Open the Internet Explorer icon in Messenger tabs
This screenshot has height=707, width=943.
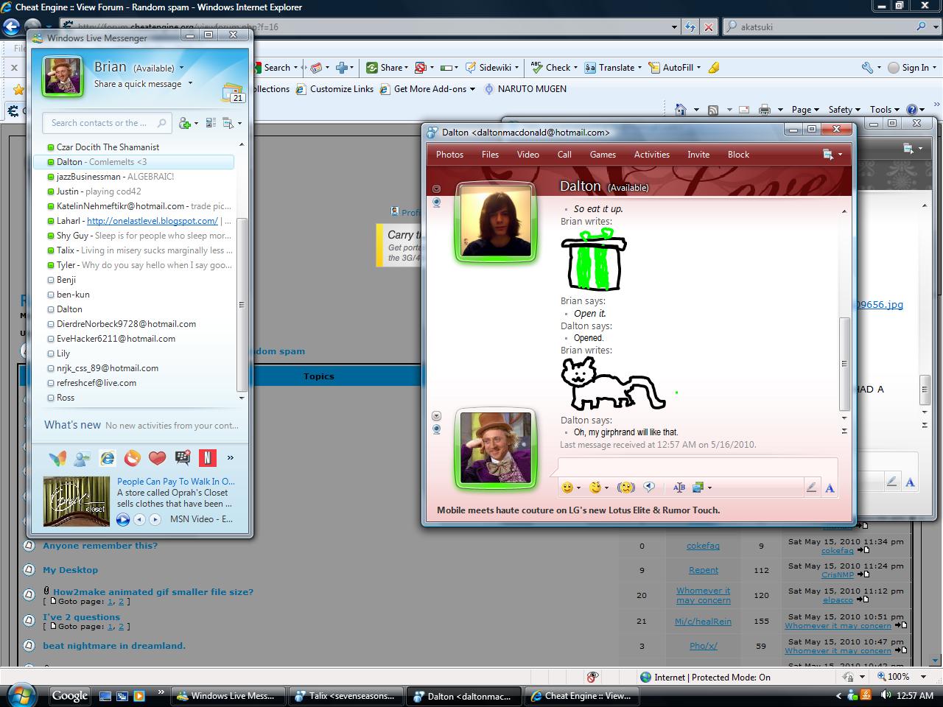(x=108, y=458)
